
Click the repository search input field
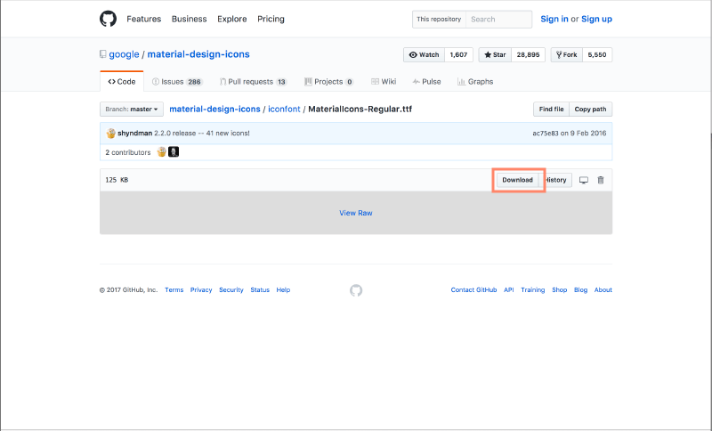[499, 19]
